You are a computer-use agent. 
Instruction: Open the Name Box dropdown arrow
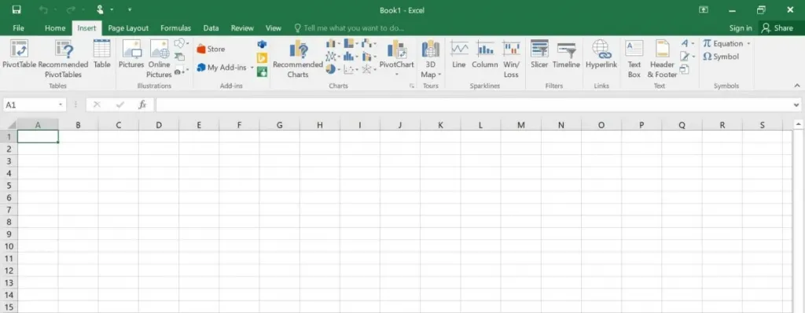[x=61, y=105]
